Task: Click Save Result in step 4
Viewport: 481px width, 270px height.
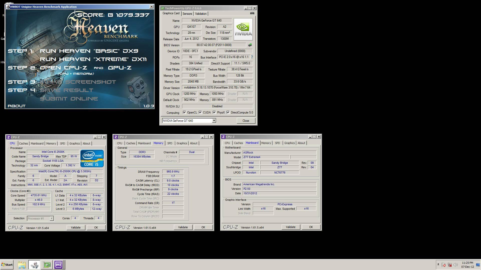Action: (x=67, y=90)
